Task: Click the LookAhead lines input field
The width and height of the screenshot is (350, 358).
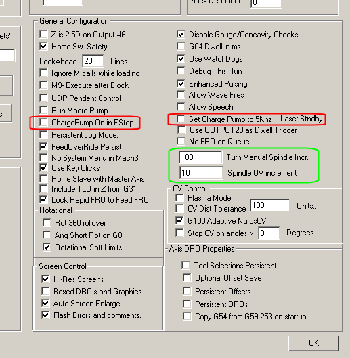Action: point(93,61)
